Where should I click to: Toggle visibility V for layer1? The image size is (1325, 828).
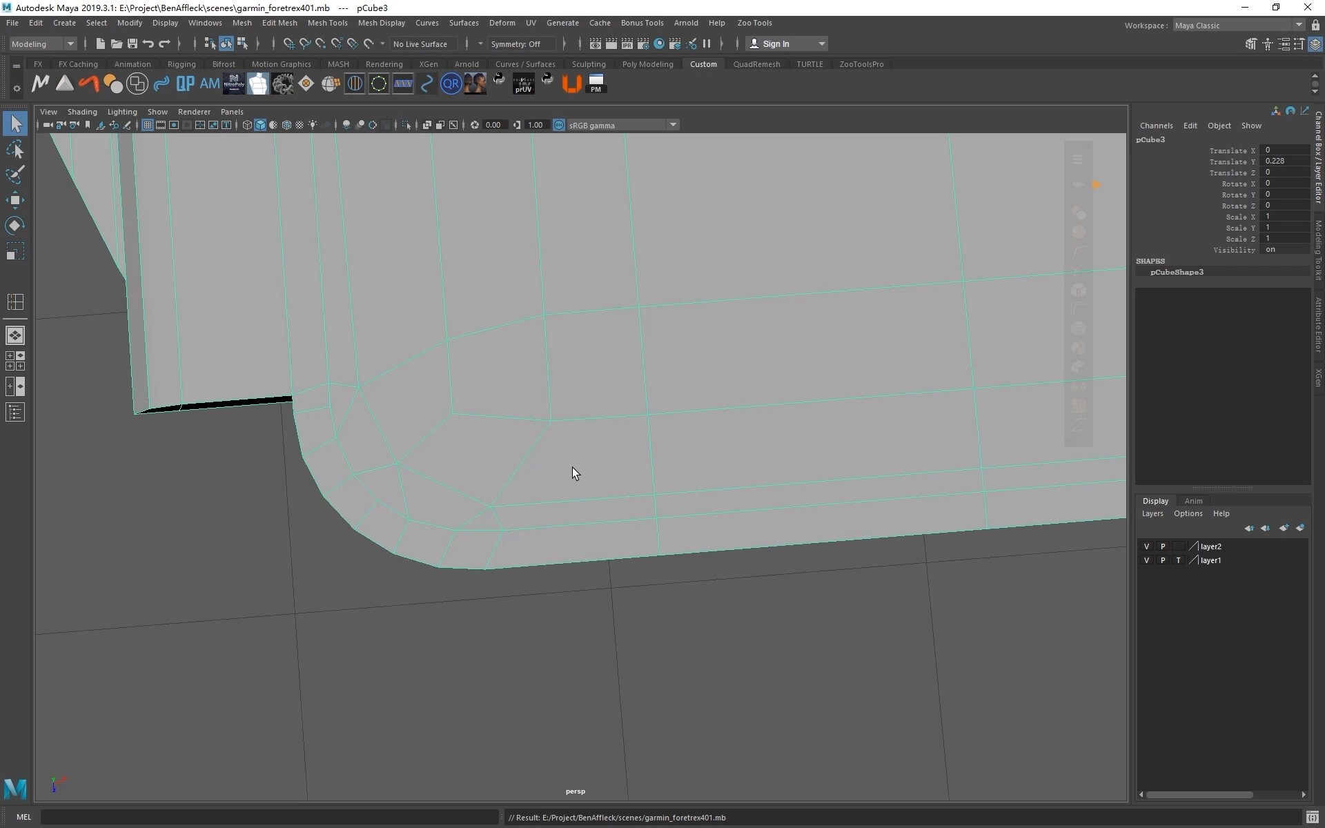point(1148,560)
